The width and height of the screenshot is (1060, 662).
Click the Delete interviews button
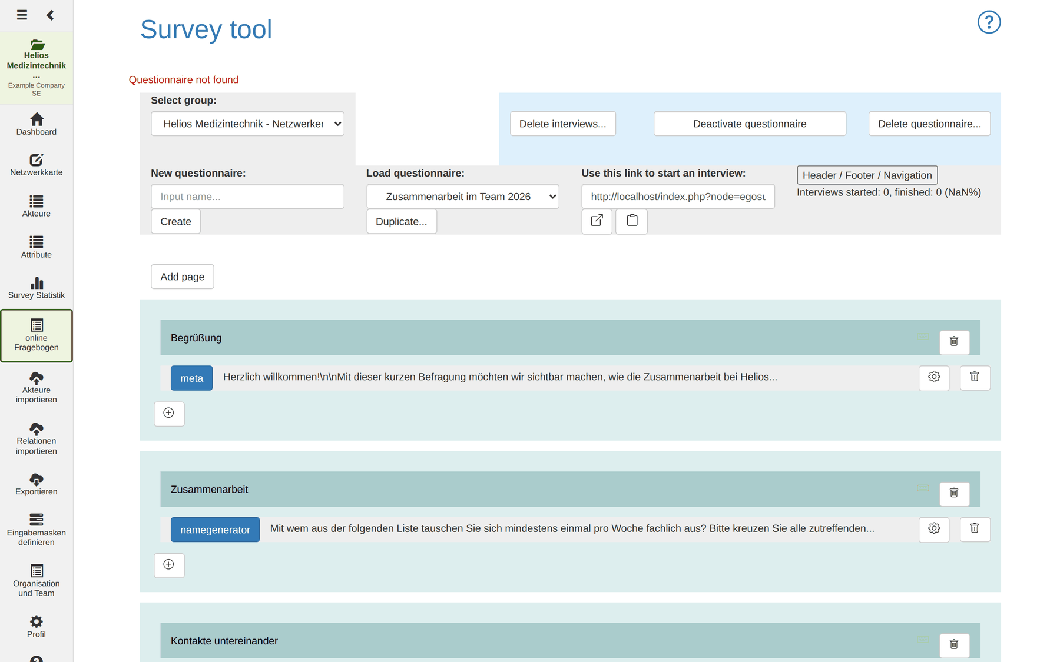(562, 124)
